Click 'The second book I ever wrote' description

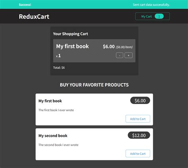pyautogui.click(x=58, y=145)
